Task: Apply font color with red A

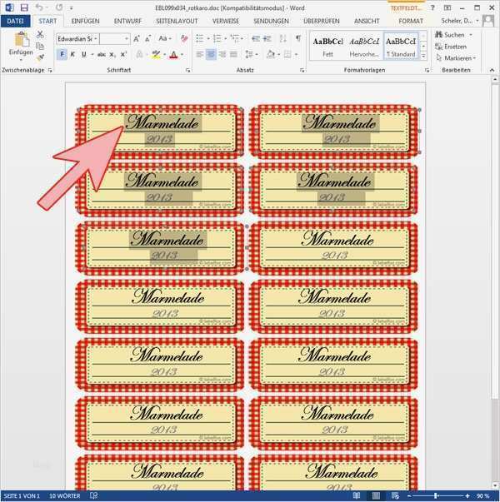Action: tap(173, 55)
